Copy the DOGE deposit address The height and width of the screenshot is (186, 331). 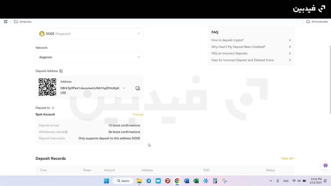tap(138, 88)
